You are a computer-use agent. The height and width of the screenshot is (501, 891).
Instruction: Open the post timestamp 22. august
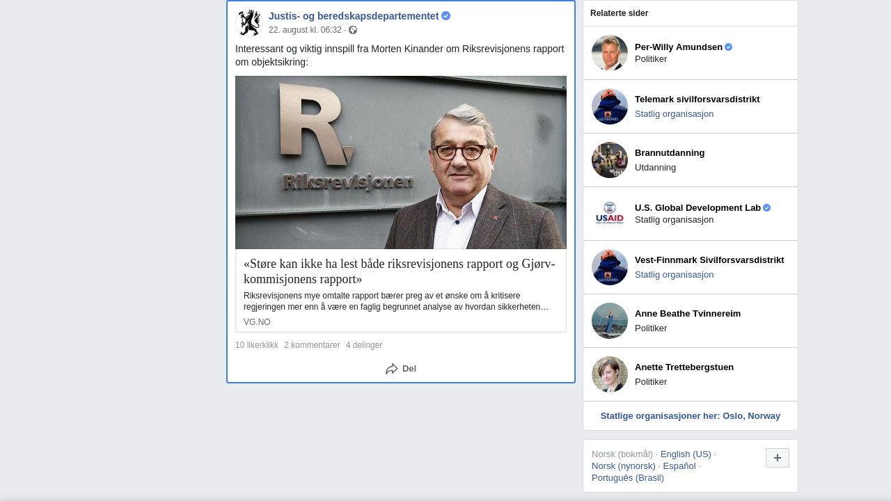[305, 30]
